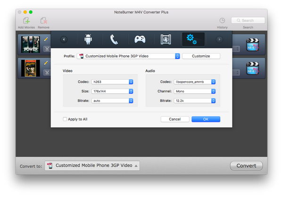
Task: Click the Power movie thumbnail
Action: [31, 44]
